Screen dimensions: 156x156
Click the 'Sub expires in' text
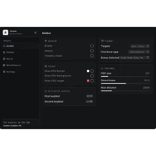click(x=17, y=122)
